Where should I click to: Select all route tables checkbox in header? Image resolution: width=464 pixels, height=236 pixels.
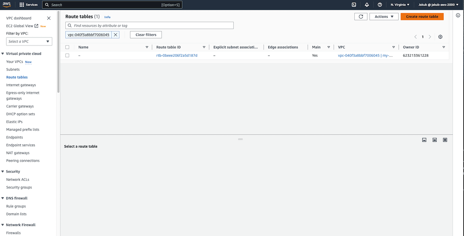click(x=67, y=47)
